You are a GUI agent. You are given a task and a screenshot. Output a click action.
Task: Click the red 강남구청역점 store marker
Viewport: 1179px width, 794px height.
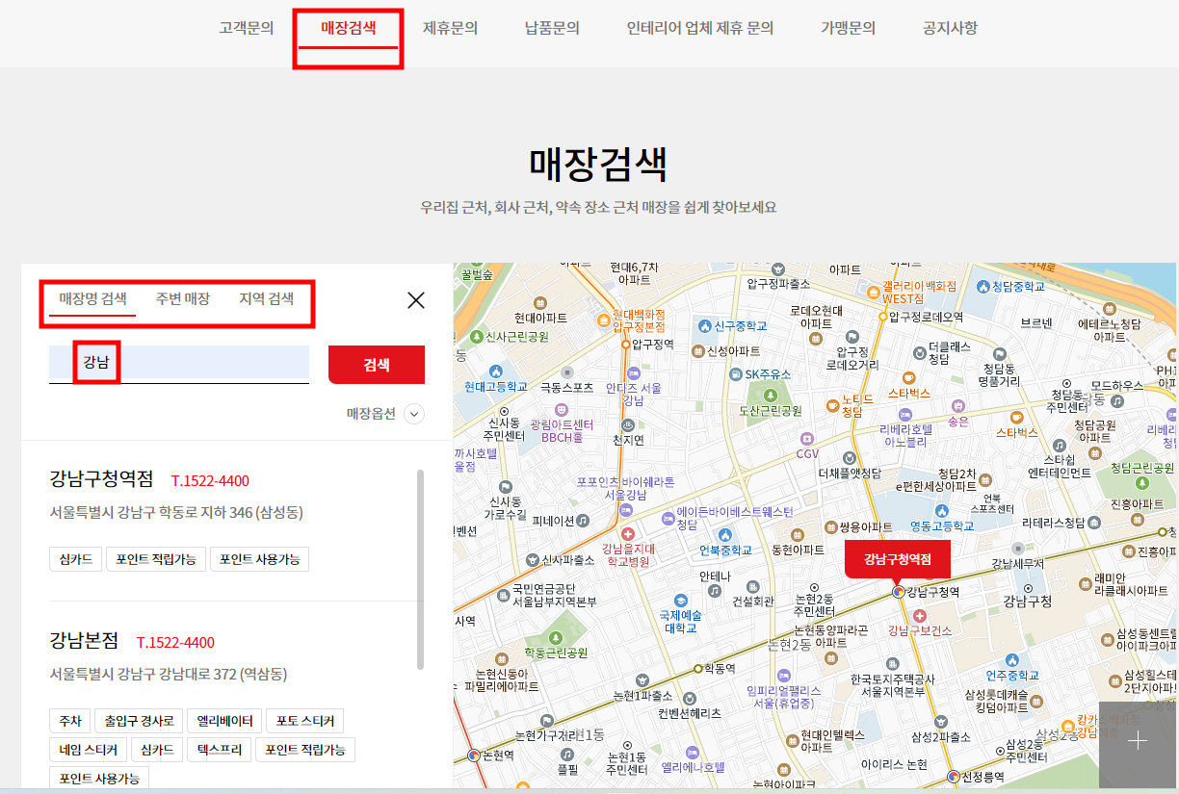[898, 559]
